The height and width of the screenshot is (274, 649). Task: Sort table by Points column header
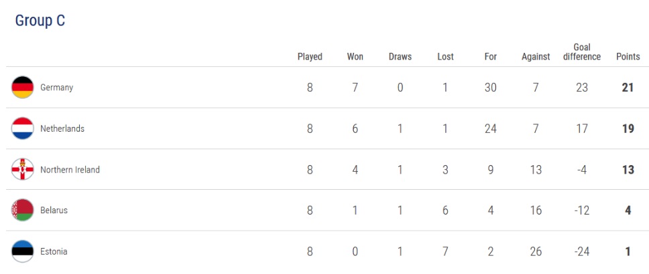pos(628,57)
